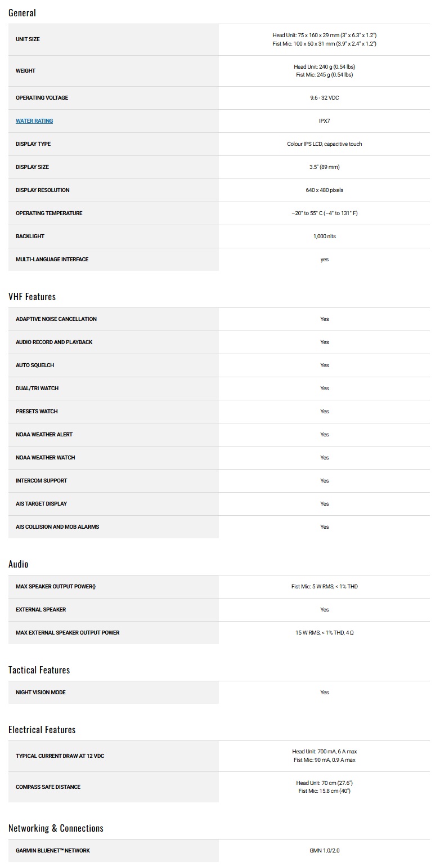Image resolution: width=440 pixels, height=866 pixels.
Task: Click the Unit Size row label
Action: [x=28, y=39]
